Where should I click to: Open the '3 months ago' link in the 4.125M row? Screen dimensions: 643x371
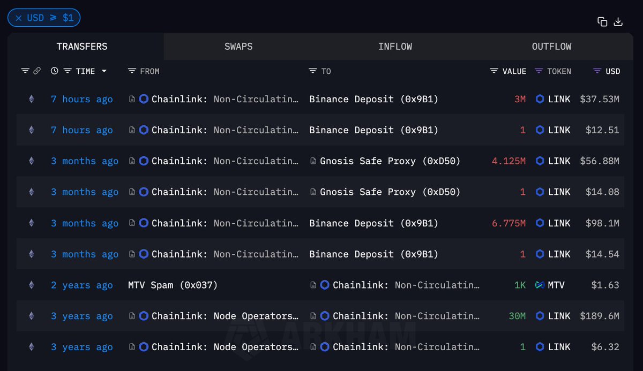[85, 161]
